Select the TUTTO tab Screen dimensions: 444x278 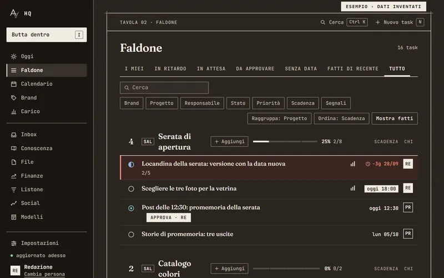coord(397,68)
